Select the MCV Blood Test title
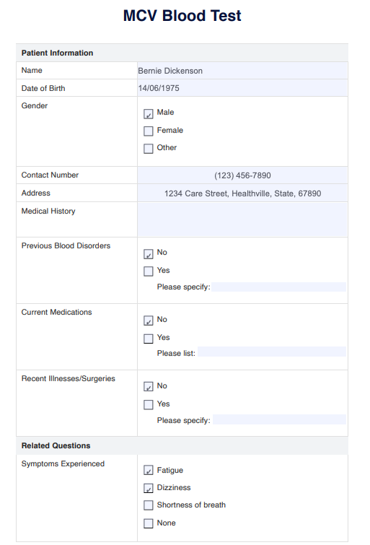The width and height of the screenshot is (370, 545). 182,16
